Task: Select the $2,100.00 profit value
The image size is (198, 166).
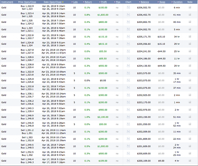Action: [x=103, y=117]
